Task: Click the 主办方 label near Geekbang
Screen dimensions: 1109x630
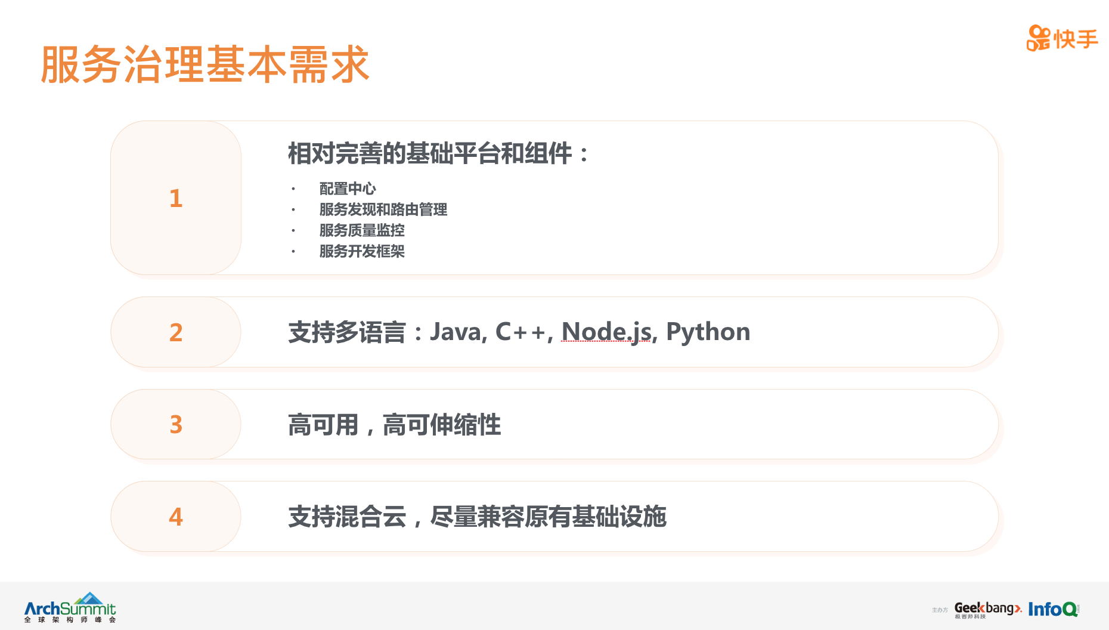Action: click(x=940, y=610)
